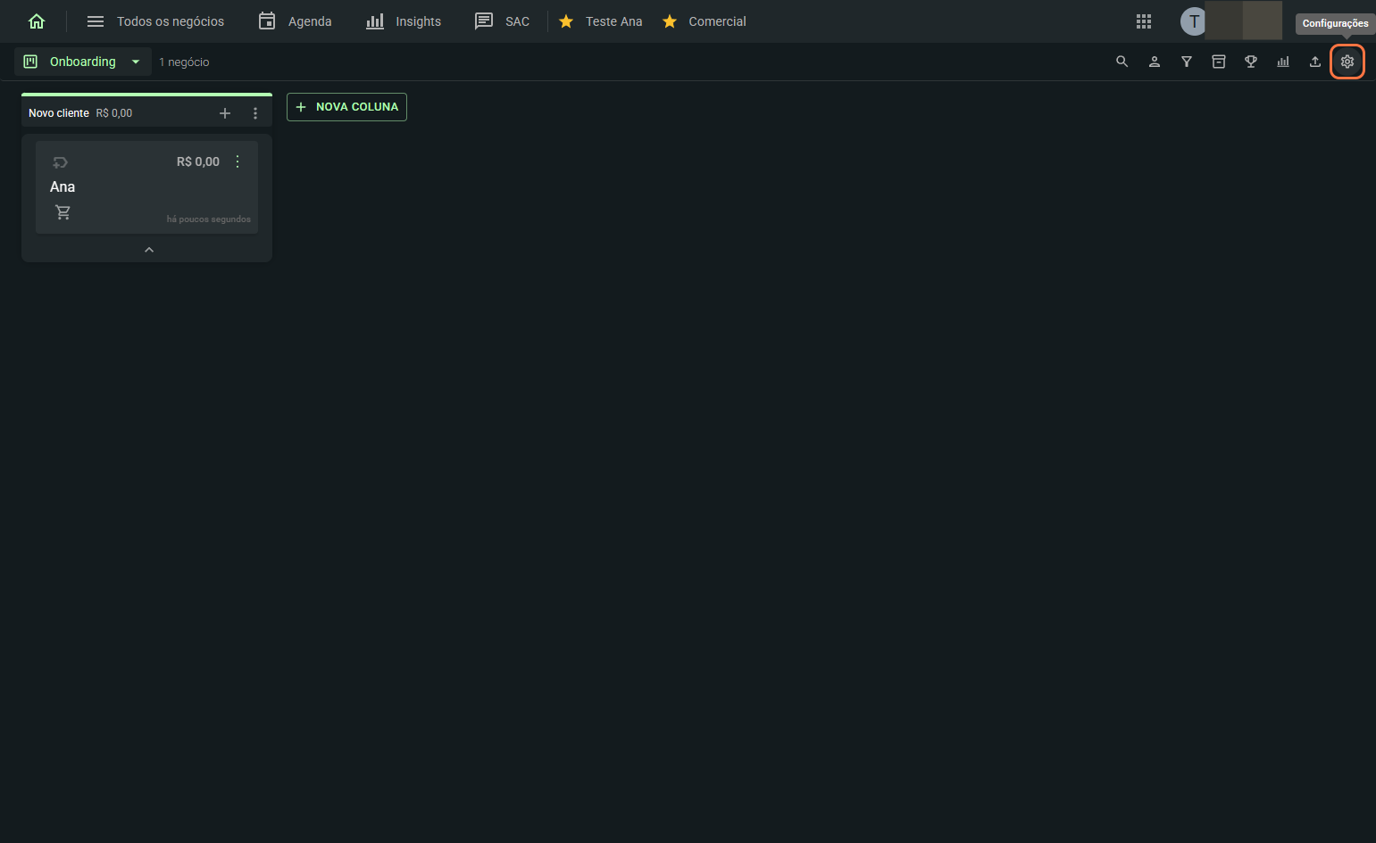Open the apps grid icon
The image size is (1376, 843).
click(x=1144, y=21)
